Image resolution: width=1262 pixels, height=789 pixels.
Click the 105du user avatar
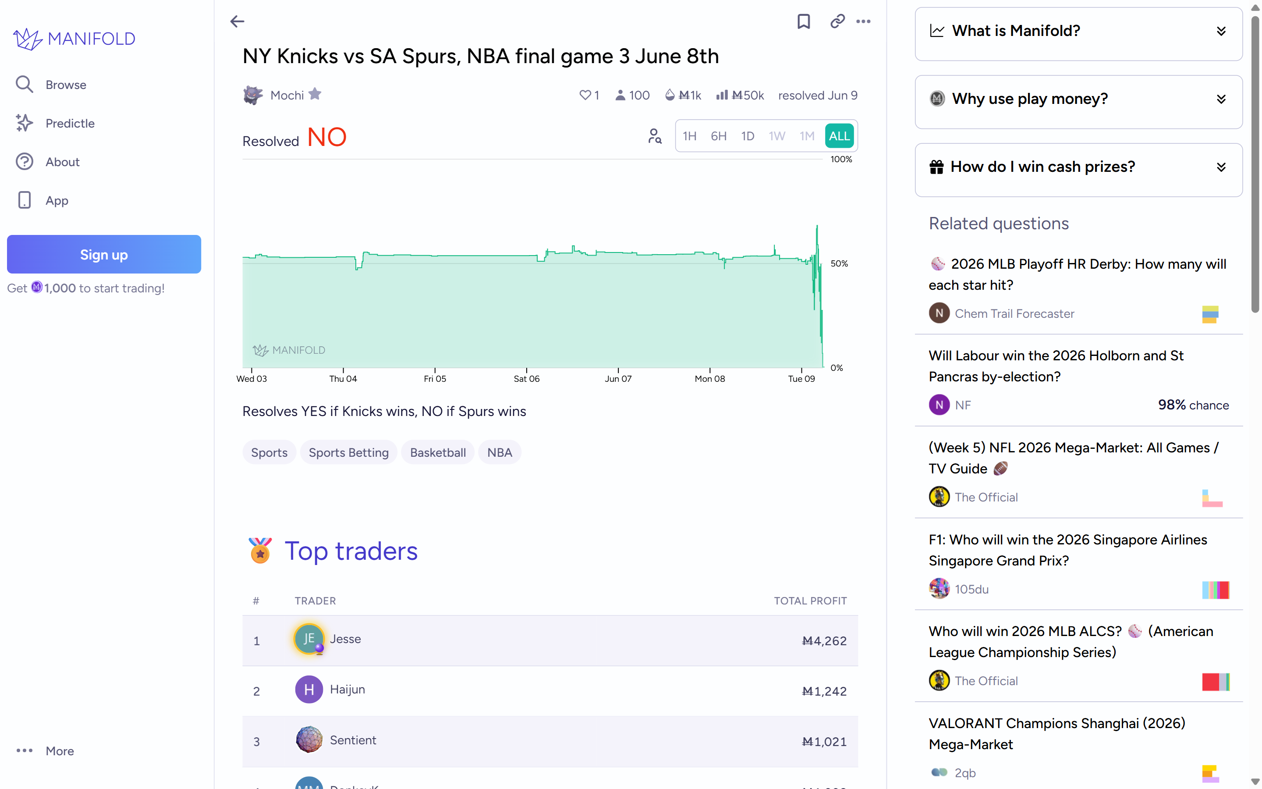click(x=939, y=589)
